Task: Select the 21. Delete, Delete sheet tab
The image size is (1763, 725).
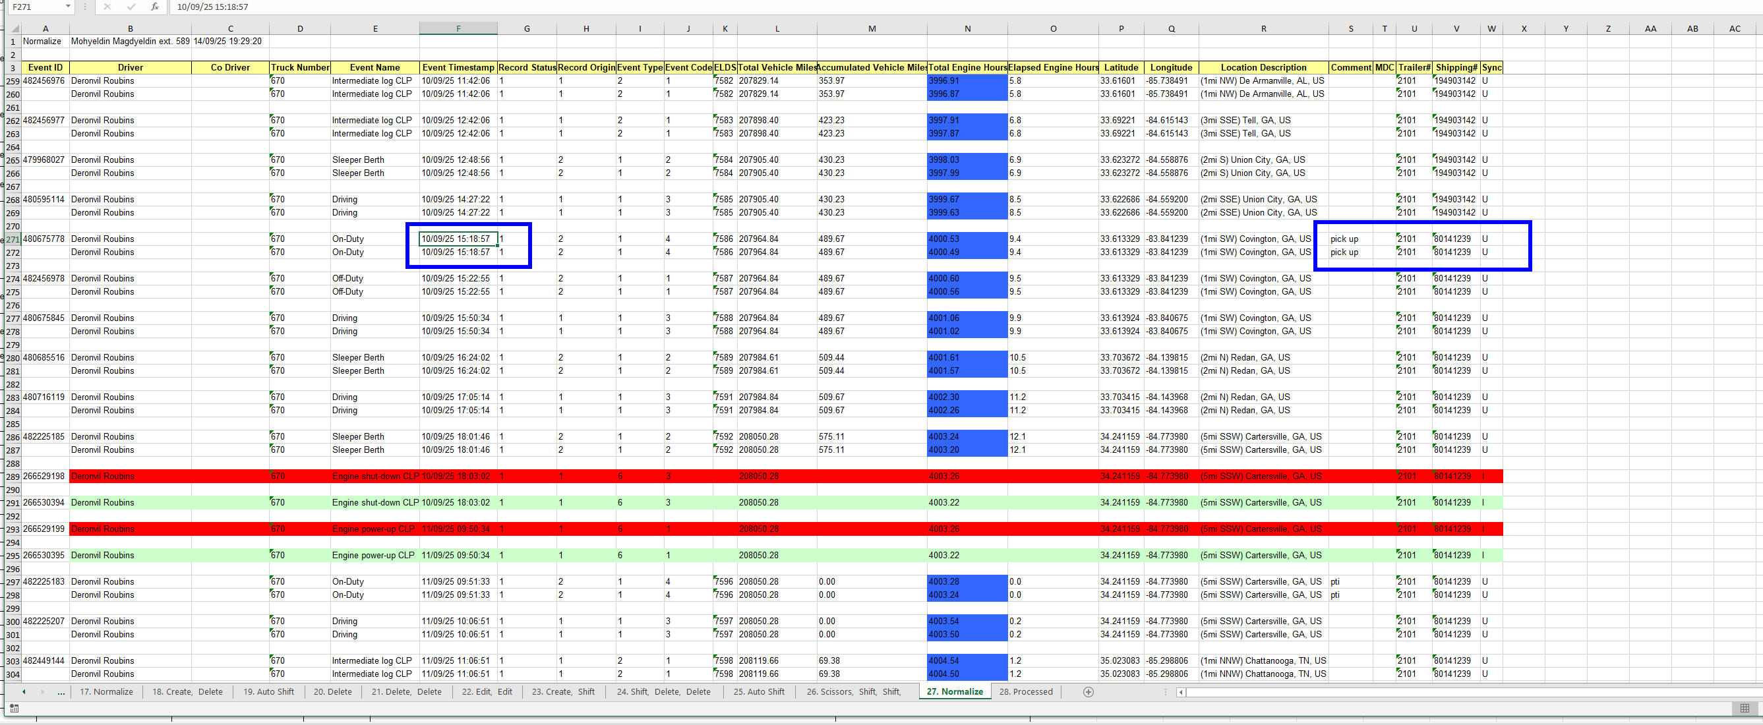Action: point(407,691)
